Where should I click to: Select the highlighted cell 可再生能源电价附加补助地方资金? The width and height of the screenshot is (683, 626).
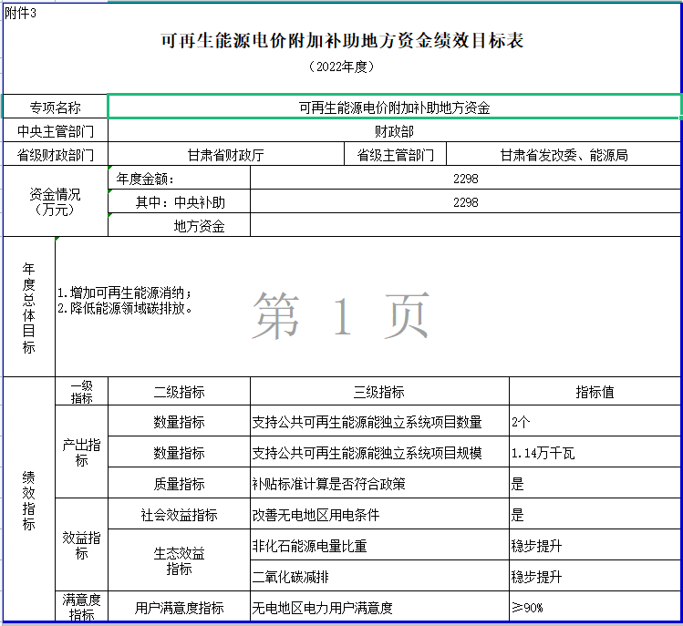click(x=394, y=108)
